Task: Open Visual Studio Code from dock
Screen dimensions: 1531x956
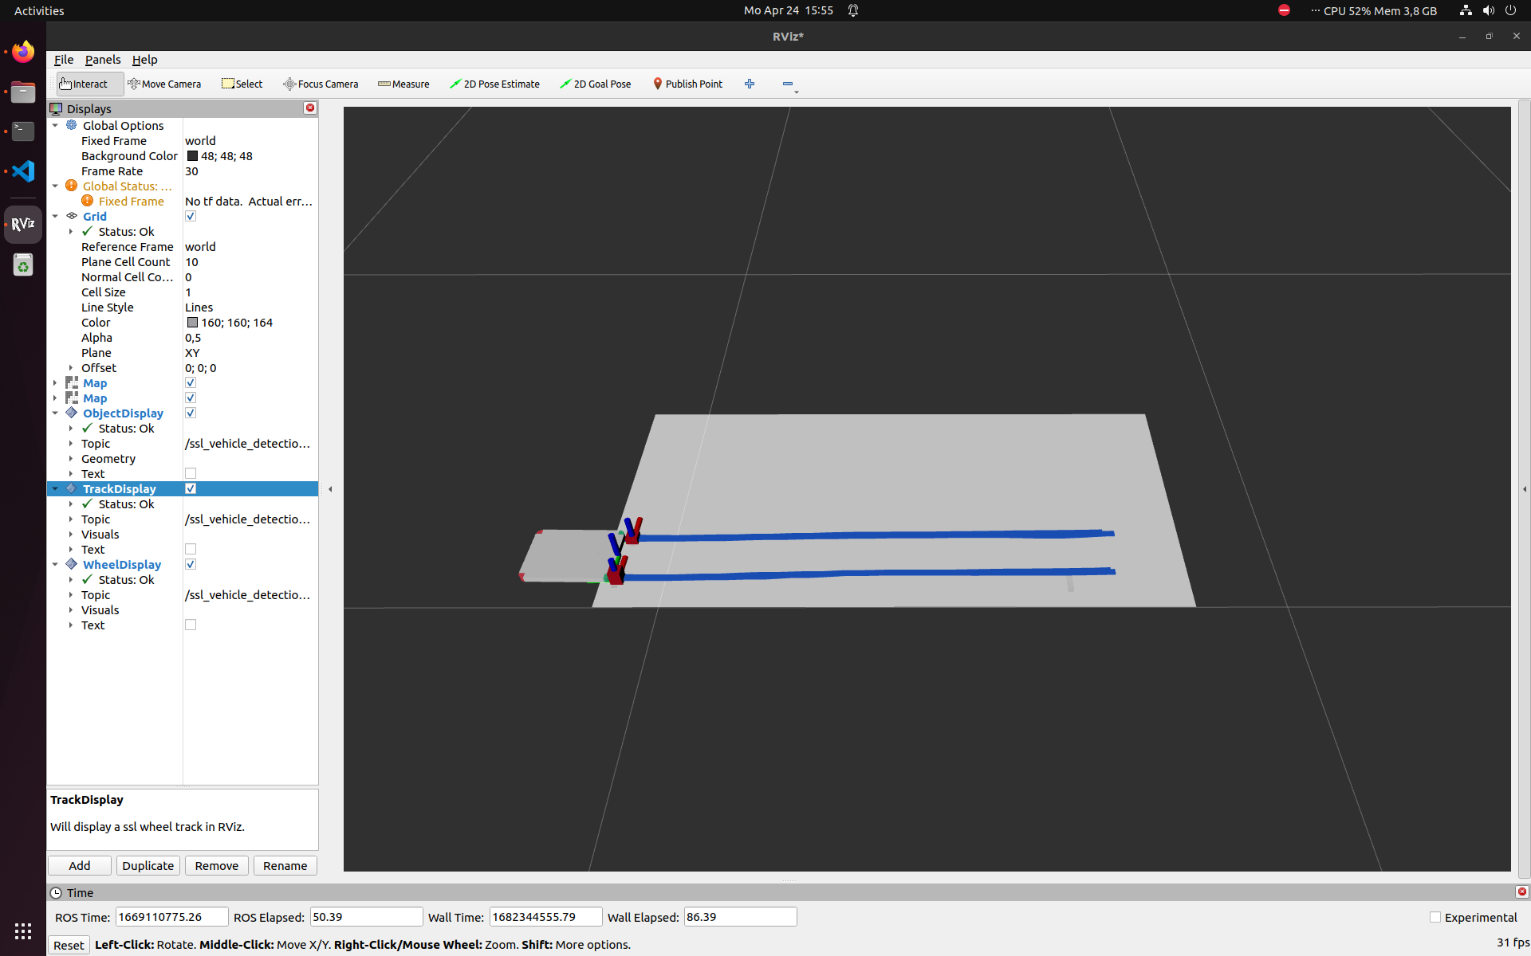Action: pos(23,171)
